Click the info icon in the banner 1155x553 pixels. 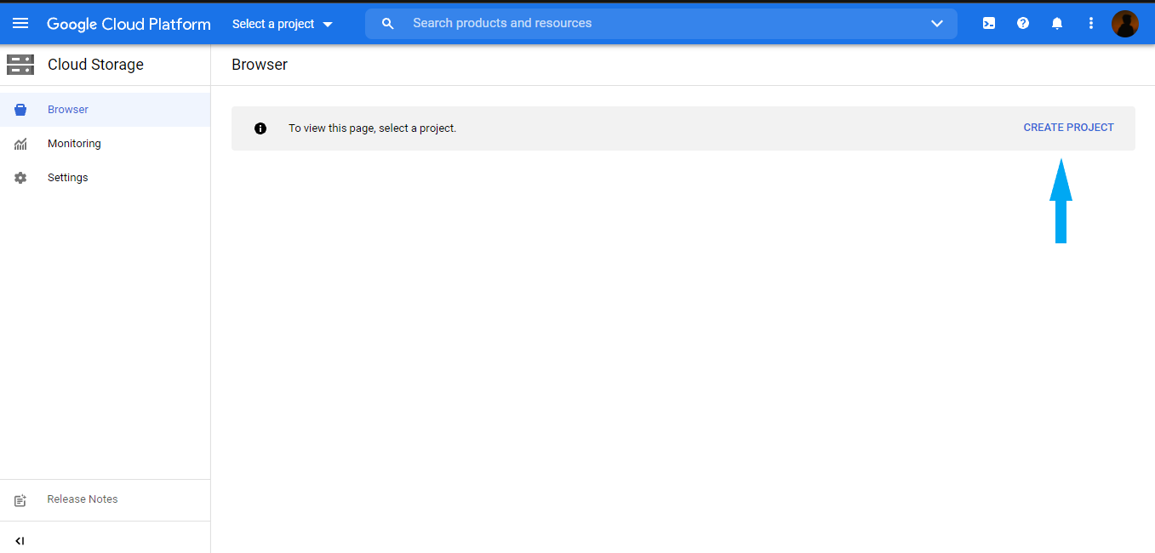click(260, 128)
